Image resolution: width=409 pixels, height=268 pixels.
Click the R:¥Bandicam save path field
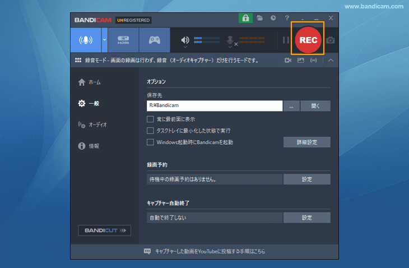point(215,106)
